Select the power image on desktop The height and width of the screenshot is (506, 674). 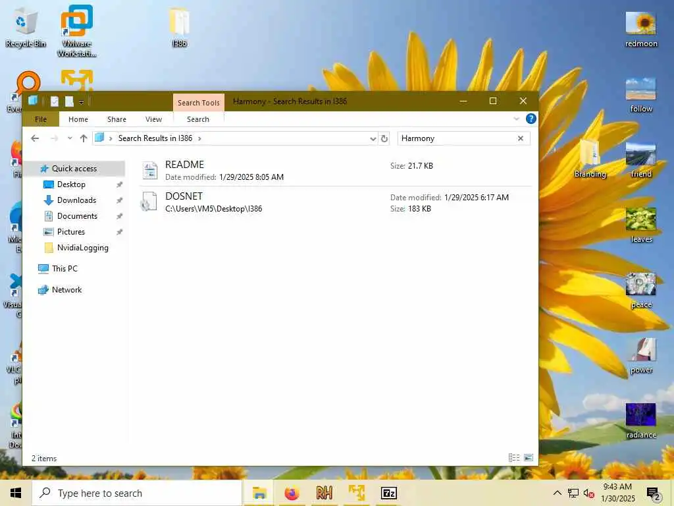[641, 356]
